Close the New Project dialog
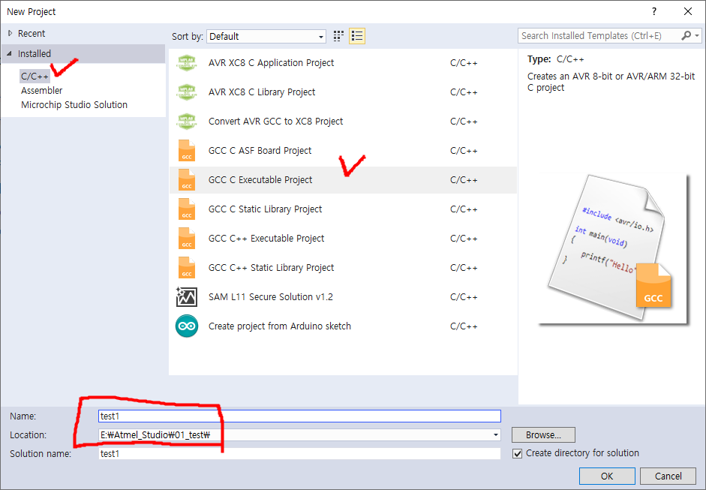Image resolution: width=706 pixels, height=490 pixels. (x=687, y=12)
